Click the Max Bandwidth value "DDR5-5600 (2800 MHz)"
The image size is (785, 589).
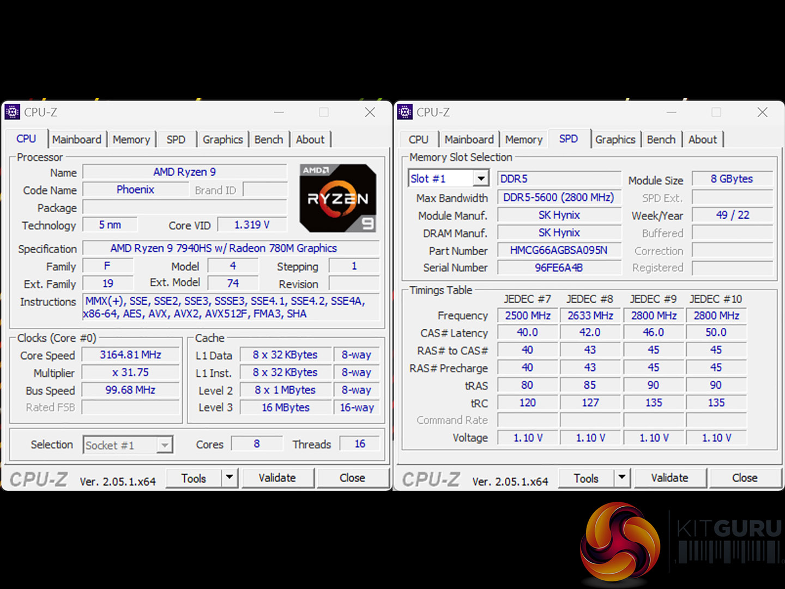tap(559, 197)
